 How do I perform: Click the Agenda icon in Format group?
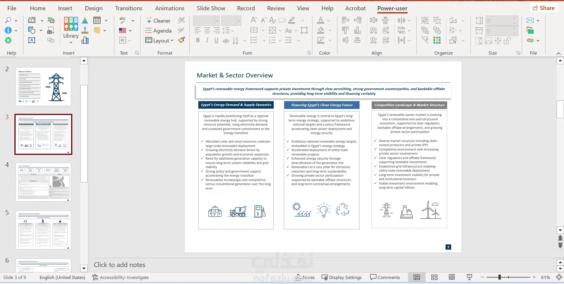click(149, 31)
